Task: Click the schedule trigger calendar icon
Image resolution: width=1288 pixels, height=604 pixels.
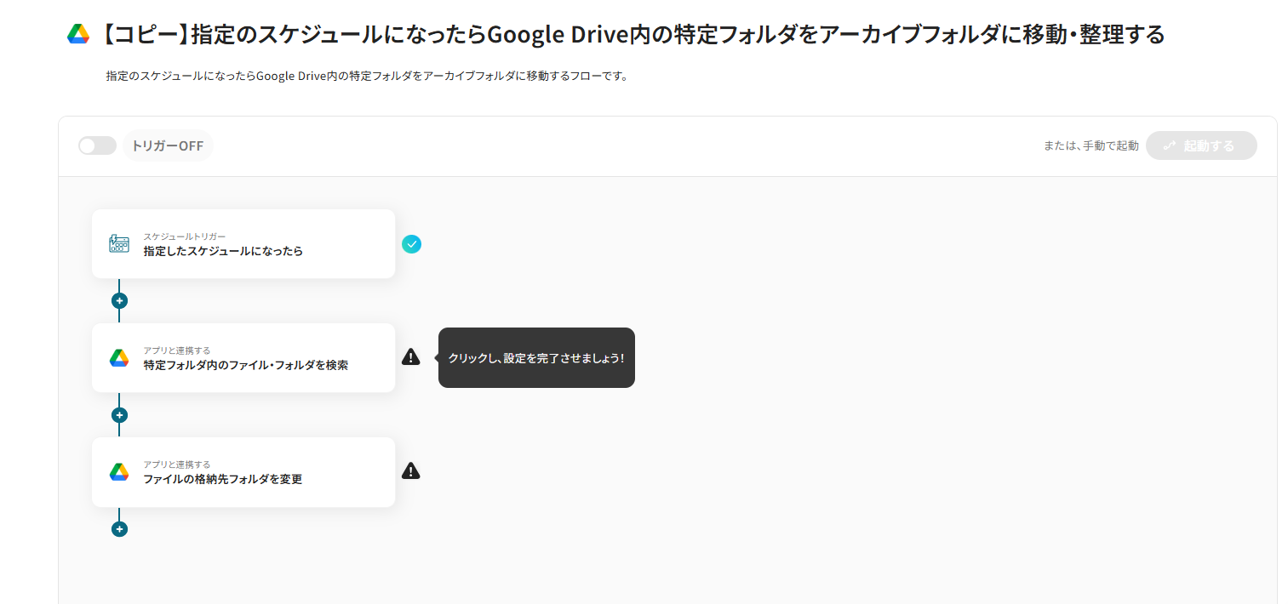Action: [119, 244]
